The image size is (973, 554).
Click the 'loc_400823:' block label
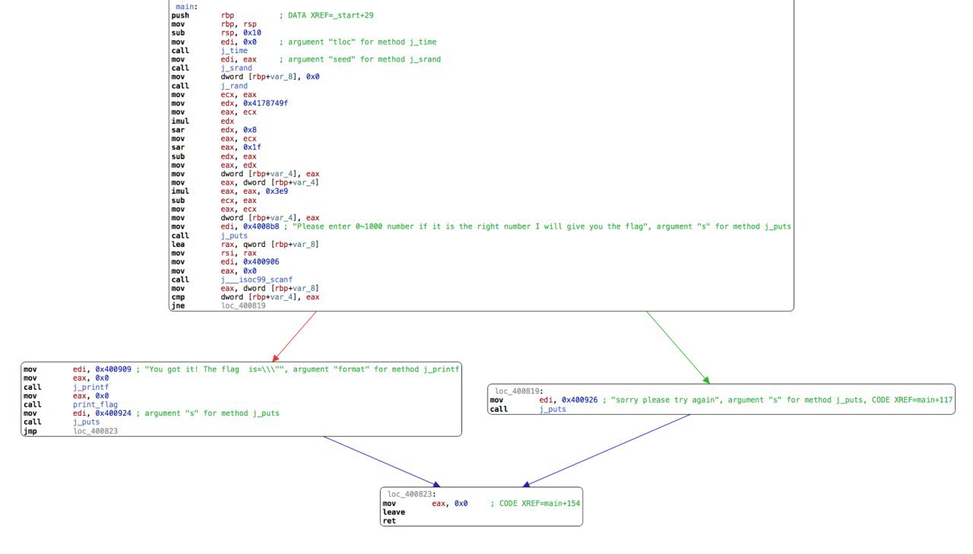click(x=412, y=495)
